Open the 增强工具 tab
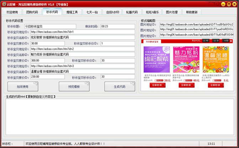Screen dimensions: 239x148 click(72, 12)
